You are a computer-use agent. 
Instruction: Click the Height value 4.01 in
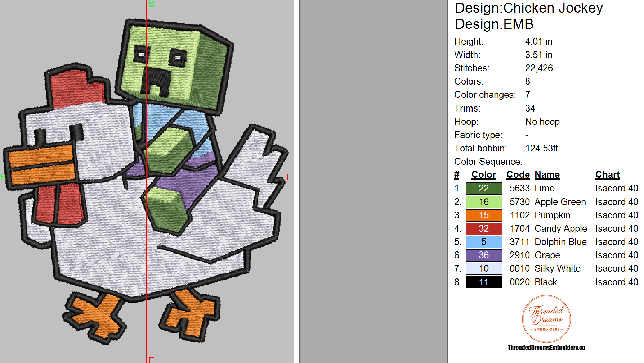(538, 41)
